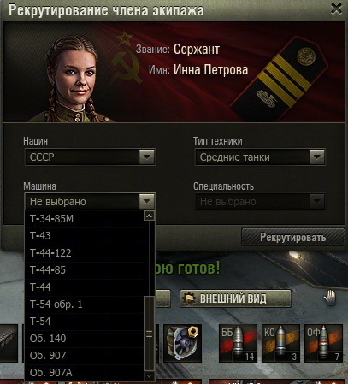
Task: Click the hand icon beside ВНЕШНИЙ ВИД
Action: click(x=330, y=298)
